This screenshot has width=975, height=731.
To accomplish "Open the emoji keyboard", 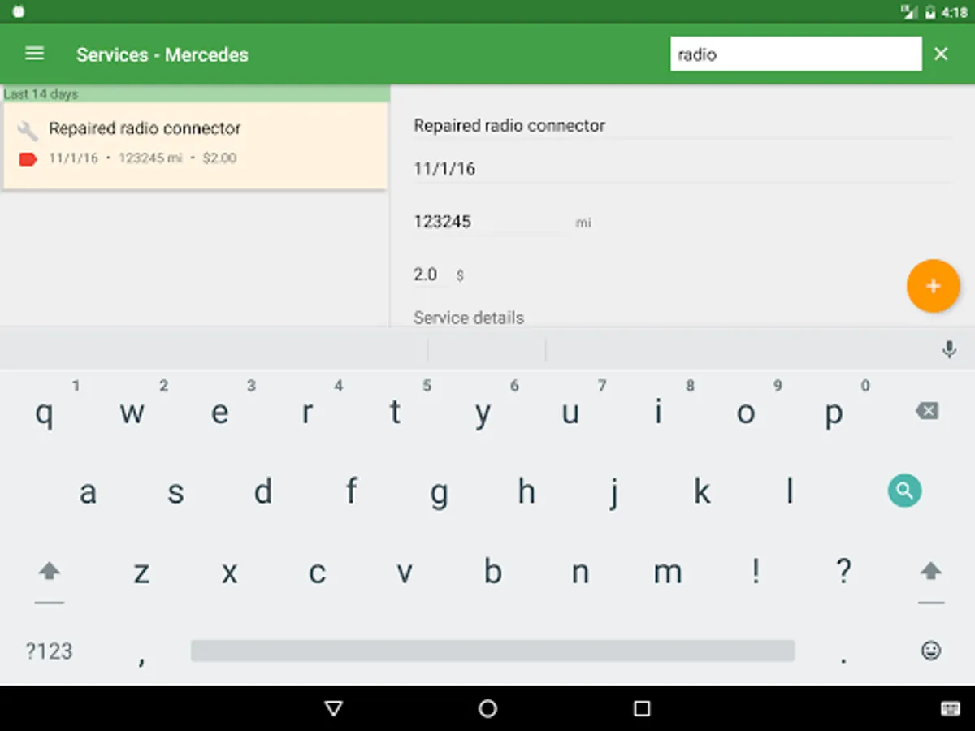I will 931,651.
